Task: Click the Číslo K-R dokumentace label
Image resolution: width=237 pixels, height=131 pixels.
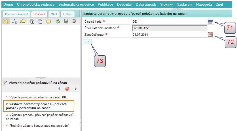Action: tap(100, 28)
